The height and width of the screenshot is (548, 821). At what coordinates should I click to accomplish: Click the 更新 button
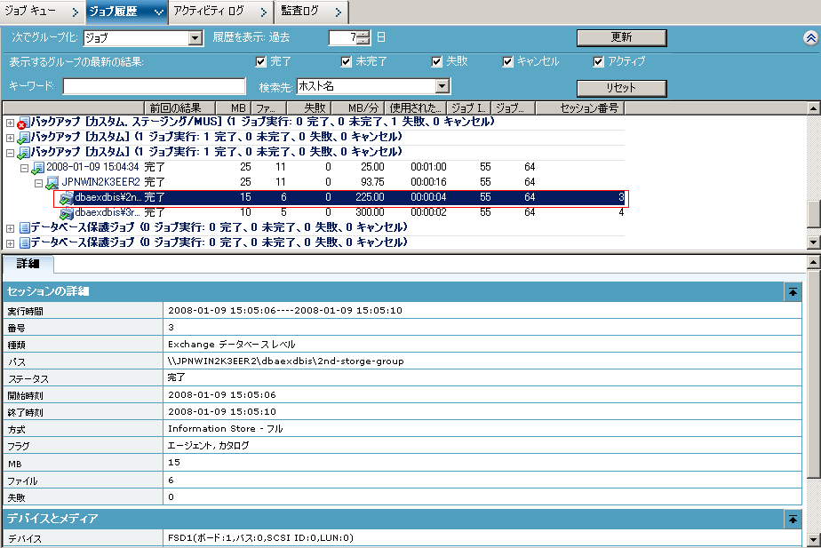coord(621,37)
